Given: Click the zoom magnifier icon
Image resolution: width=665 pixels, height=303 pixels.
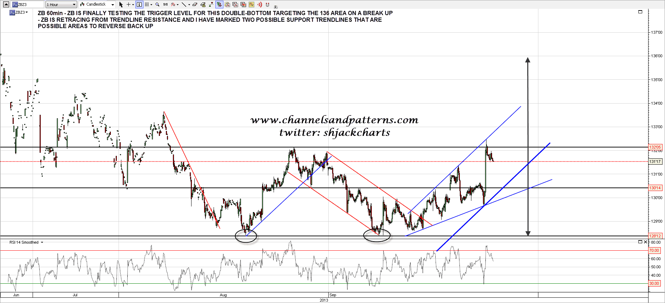Looking at the screenshot, I should [x=157, y=5].
